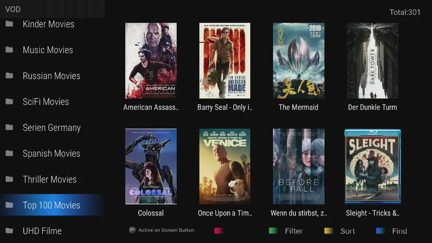Viewport: 432px width, 243px height.
Task: Open Once Upon a Time in Venice poster
Action: tap(225, 167)
